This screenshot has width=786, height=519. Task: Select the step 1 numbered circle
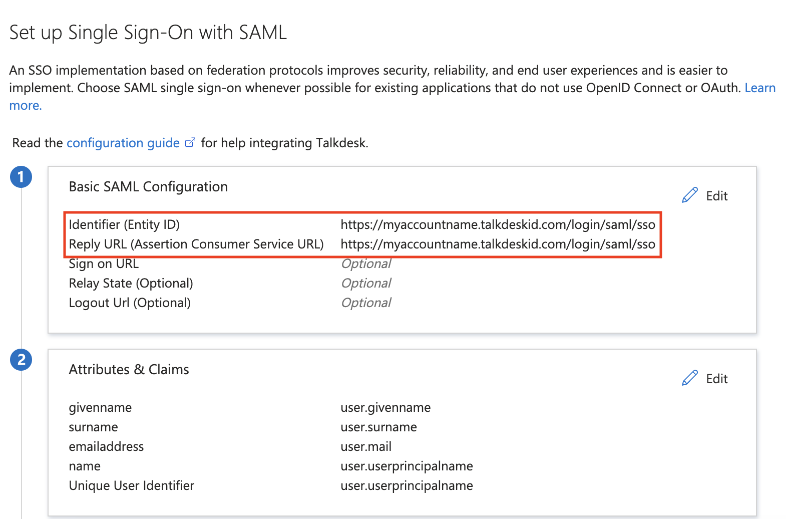click(x=21, y=177)
